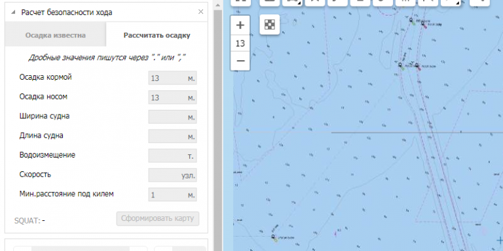This screenshot has height=251, width=503.
Task: Click the Мин.расстояние под килем field
Action: click(172, 195)
